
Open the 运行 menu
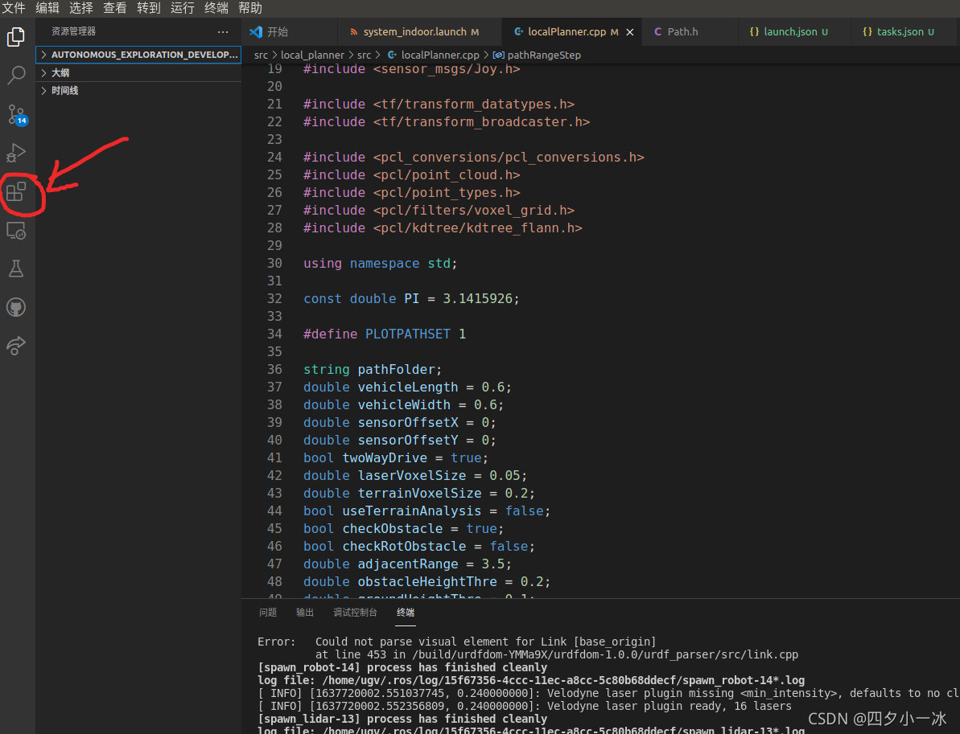point(182,8)
